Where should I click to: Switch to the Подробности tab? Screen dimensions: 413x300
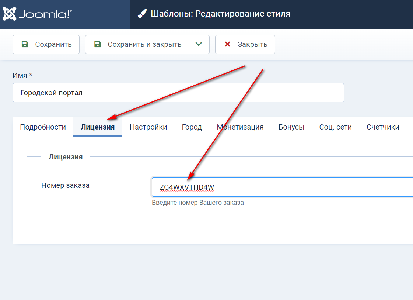point(43,127)
